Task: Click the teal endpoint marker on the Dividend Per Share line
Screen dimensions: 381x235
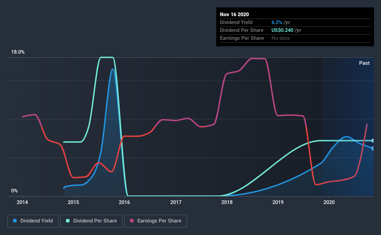Action: click(x=373, y=141)
